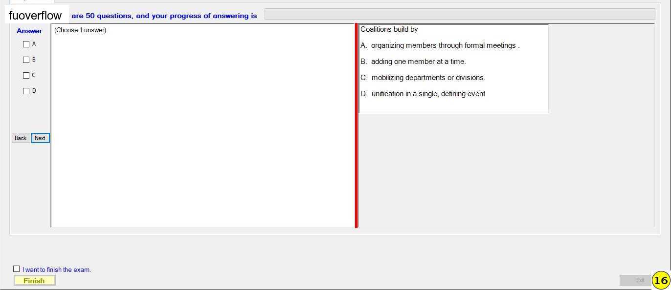Check answer option C checkbox

[x=26, y=75]
